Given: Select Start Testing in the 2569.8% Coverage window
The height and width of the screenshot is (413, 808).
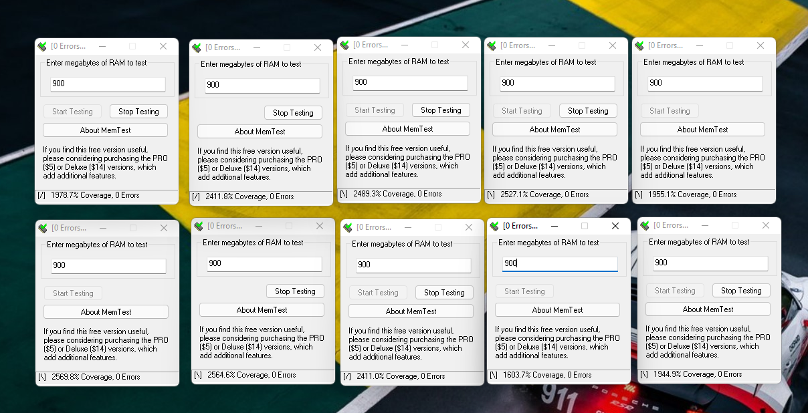Looking at the screenshot, I should click(73, 293).
